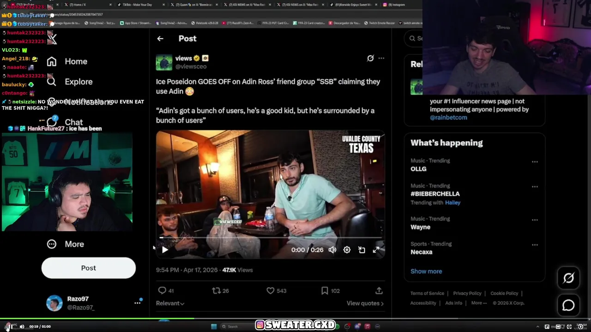This screenshot has height=332, width=591.
Task: Click the Hailey trending link
Action: coord(452,202)
